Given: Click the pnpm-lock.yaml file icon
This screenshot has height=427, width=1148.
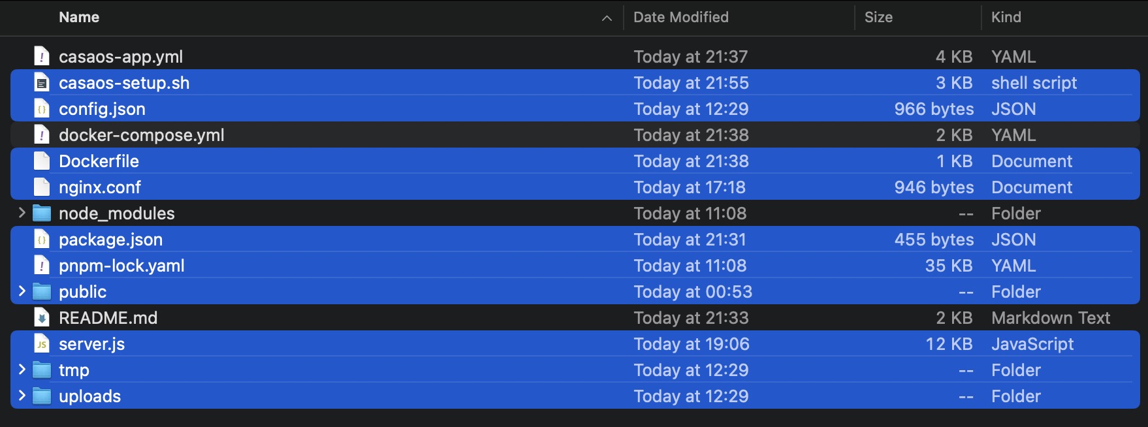Looking at the screenshot, I should 42,266.
